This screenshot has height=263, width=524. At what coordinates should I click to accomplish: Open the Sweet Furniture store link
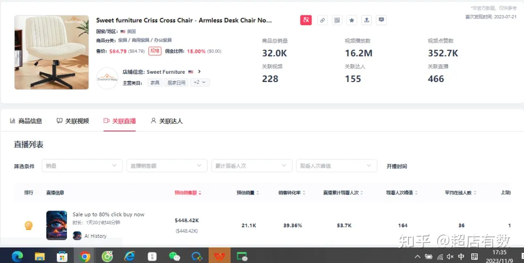[x=166, y=72]
